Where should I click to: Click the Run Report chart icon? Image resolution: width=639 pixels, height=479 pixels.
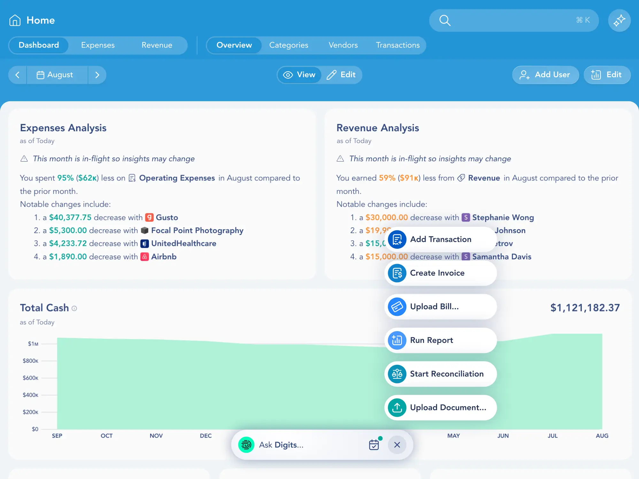click(x=397, y=340)
